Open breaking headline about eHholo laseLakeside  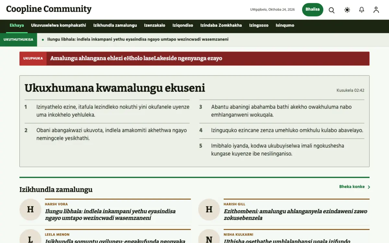click(x=136, y=58)
